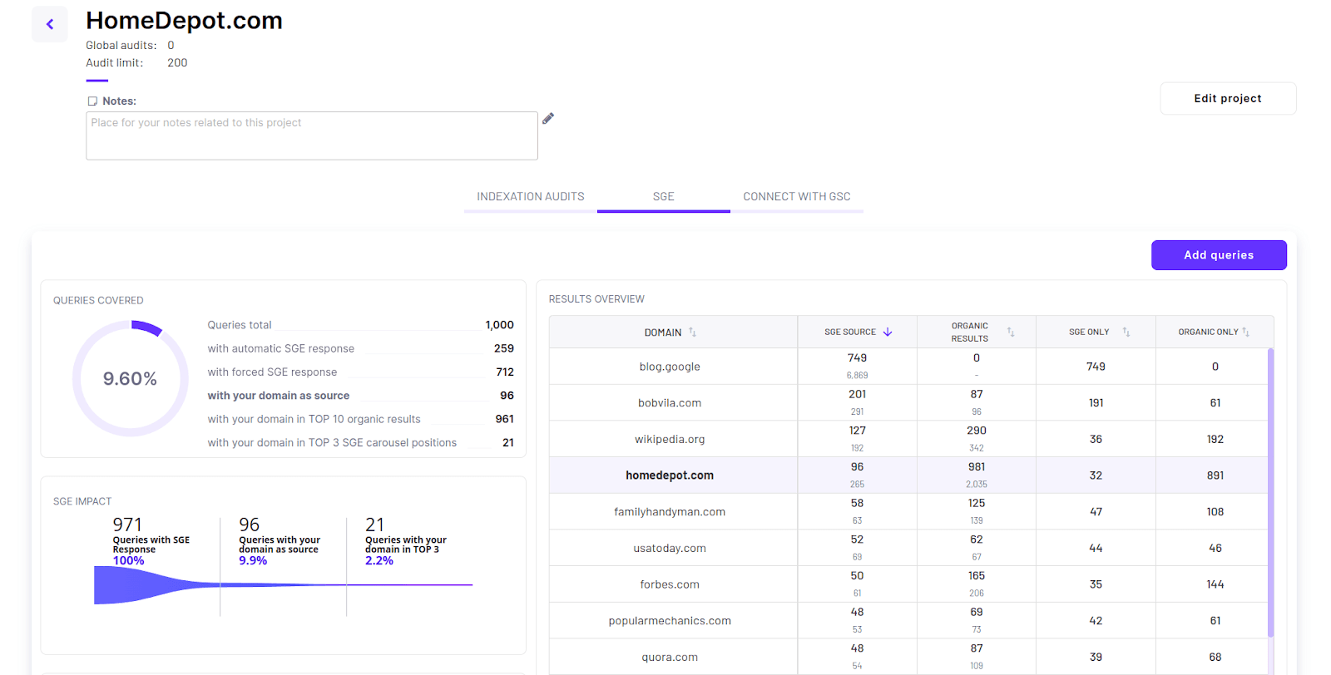
Task: Click the results table vertical scrollbar
Action: coord(1270,492)
